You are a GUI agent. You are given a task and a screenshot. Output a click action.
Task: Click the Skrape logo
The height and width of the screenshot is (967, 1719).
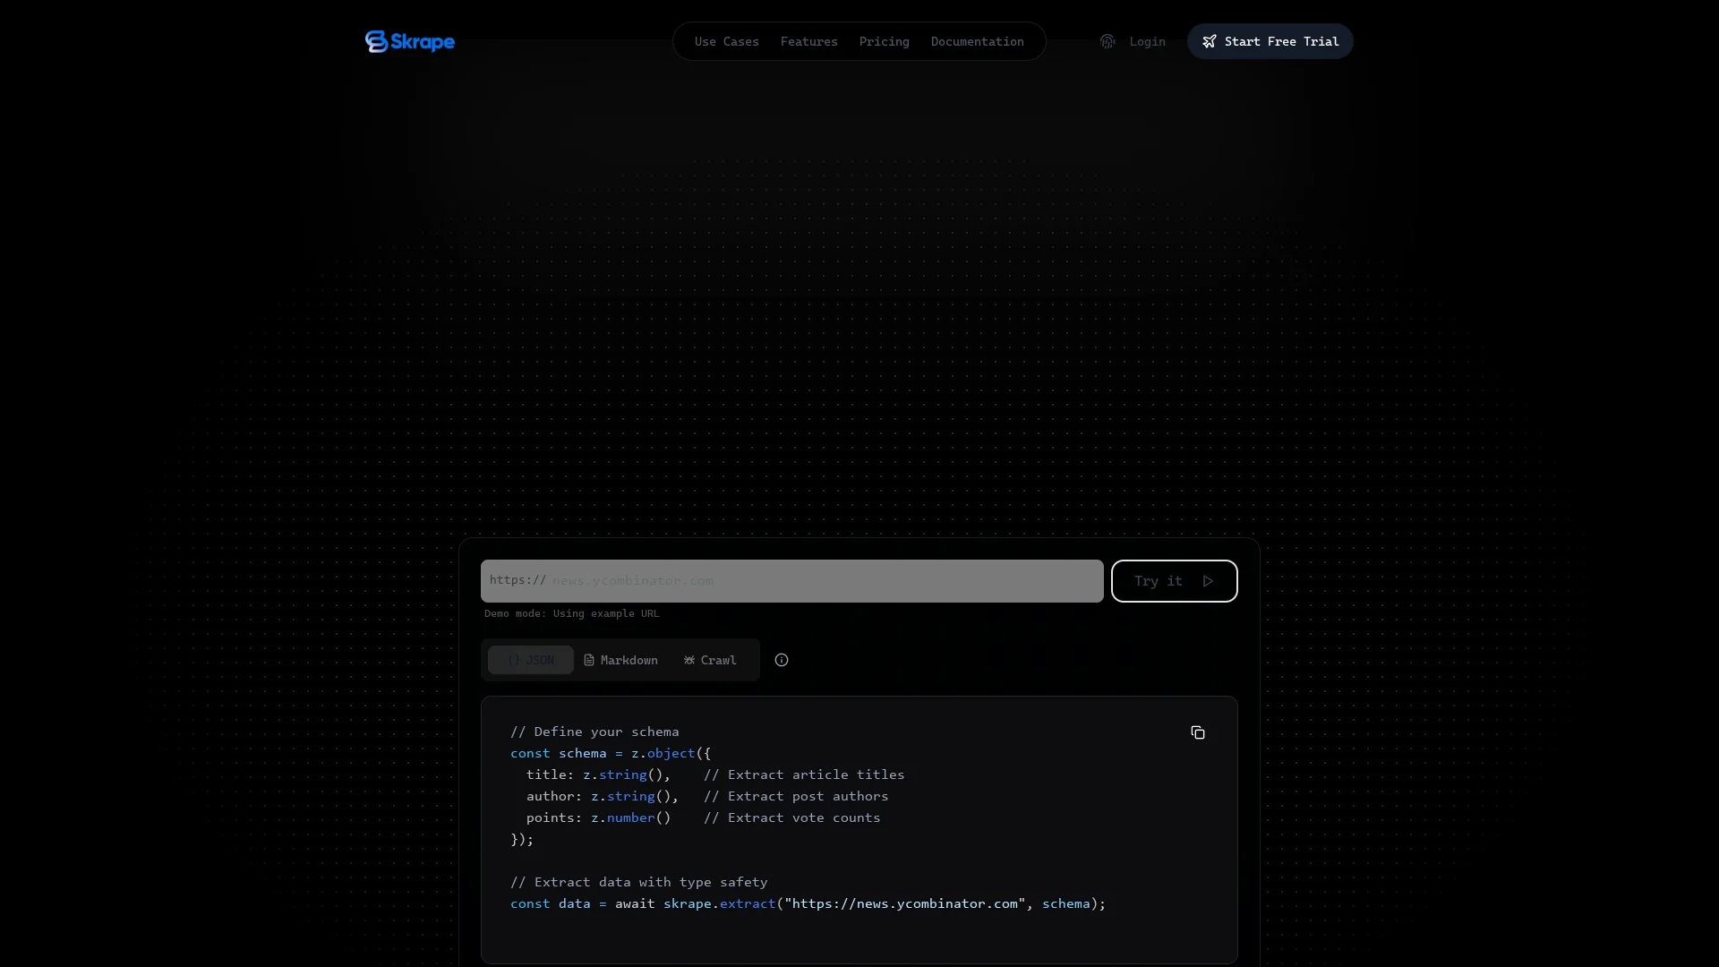(409, 41)
